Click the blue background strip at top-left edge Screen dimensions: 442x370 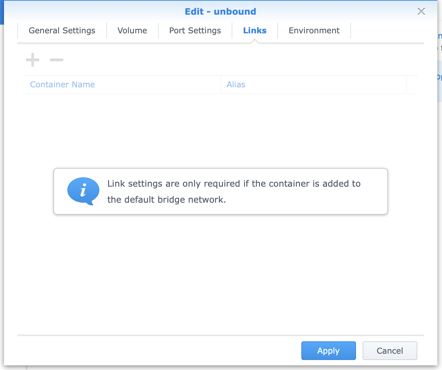point(2,12)
